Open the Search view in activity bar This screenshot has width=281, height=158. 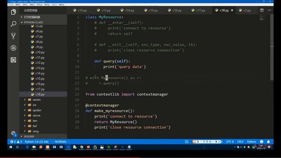[x=14, y=24]
